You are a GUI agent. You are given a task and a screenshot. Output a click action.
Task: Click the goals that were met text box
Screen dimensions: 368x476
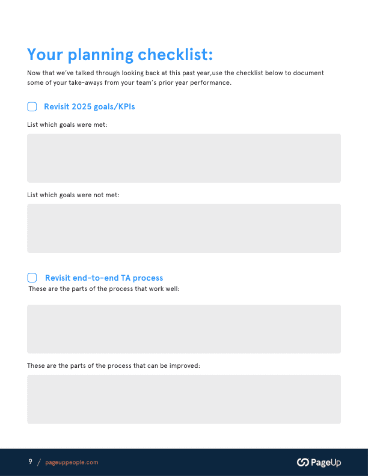click(x=183, y=158)
